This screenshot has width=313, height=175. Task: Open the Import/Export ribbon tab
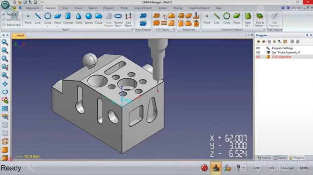(143, 8)
